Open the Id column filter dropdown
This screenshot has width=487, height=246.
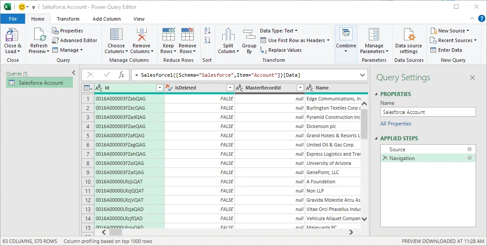[160, 88]
